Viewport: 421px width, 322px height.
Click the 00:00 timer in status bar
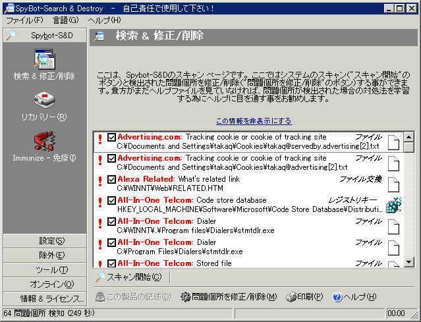397,313
